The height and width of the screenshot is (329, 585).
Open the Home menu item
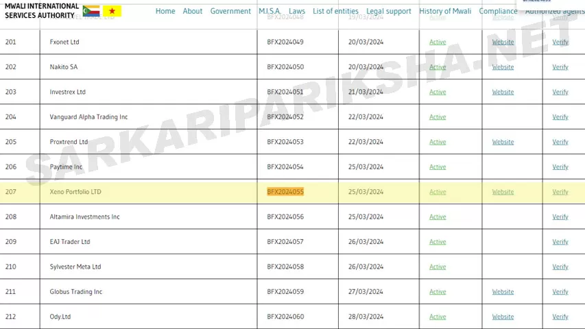point(165,11)
